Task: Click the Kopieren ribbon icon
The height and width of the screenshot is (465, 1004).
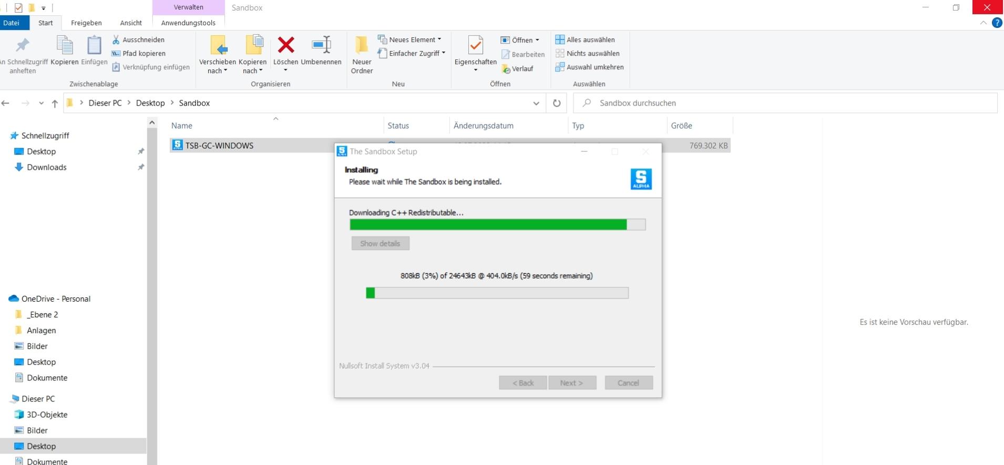Action: point(65,46)
